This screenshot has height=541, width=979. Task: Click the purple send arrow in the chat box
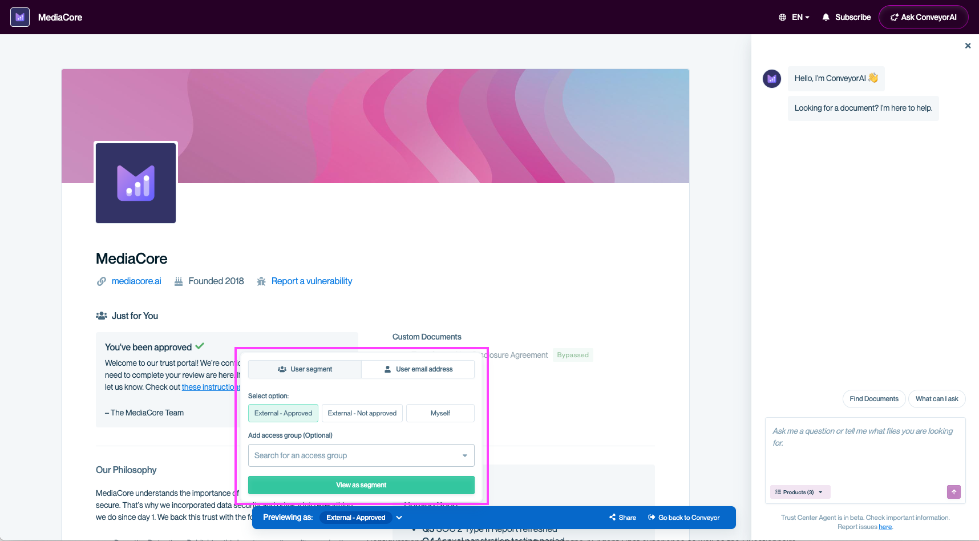pyautogui.click(x=953, y=491)
